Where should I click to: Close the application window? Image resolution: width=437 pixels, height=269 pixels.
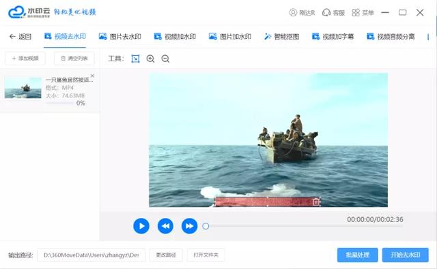pyautogui.click(x=420, y=12)
